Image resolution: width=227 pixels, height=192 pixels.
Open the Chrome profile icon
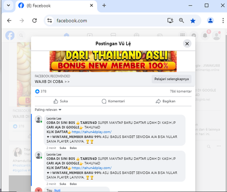coord(210,20)
